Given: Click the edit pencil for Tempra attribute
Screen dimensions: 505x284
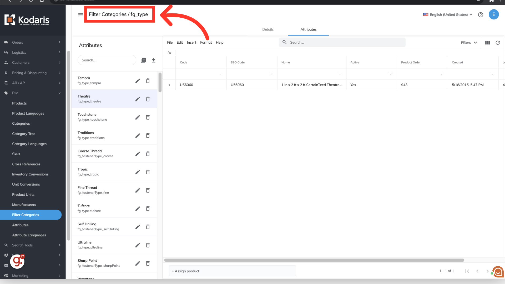Looking at the screenshot, I should coord(138,81).
